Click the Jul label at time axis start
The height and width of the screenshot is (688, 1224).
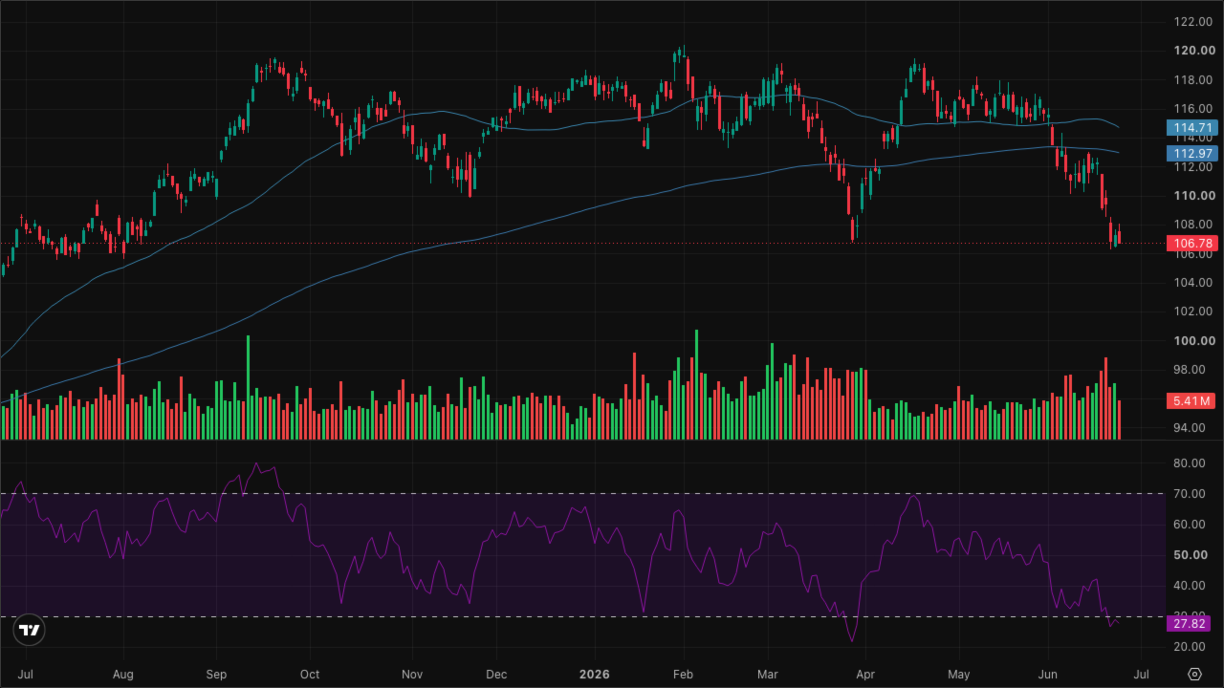(25, 674)
